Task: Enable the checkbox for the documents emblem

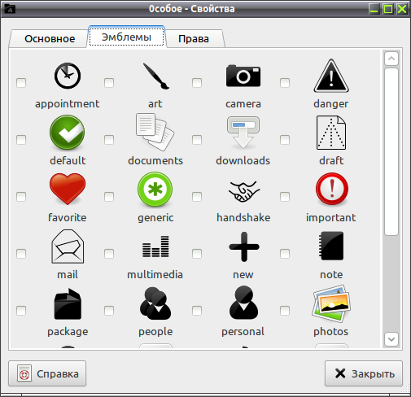Action: [109, 140]
